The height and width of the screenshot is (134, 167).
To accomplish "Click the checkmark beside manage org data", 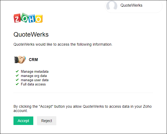I will (17, 76).
